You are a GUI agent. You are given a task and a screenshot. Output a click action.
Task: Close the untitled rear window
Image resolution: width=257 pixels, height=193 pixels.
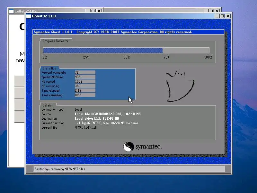[x=217, y=11]
